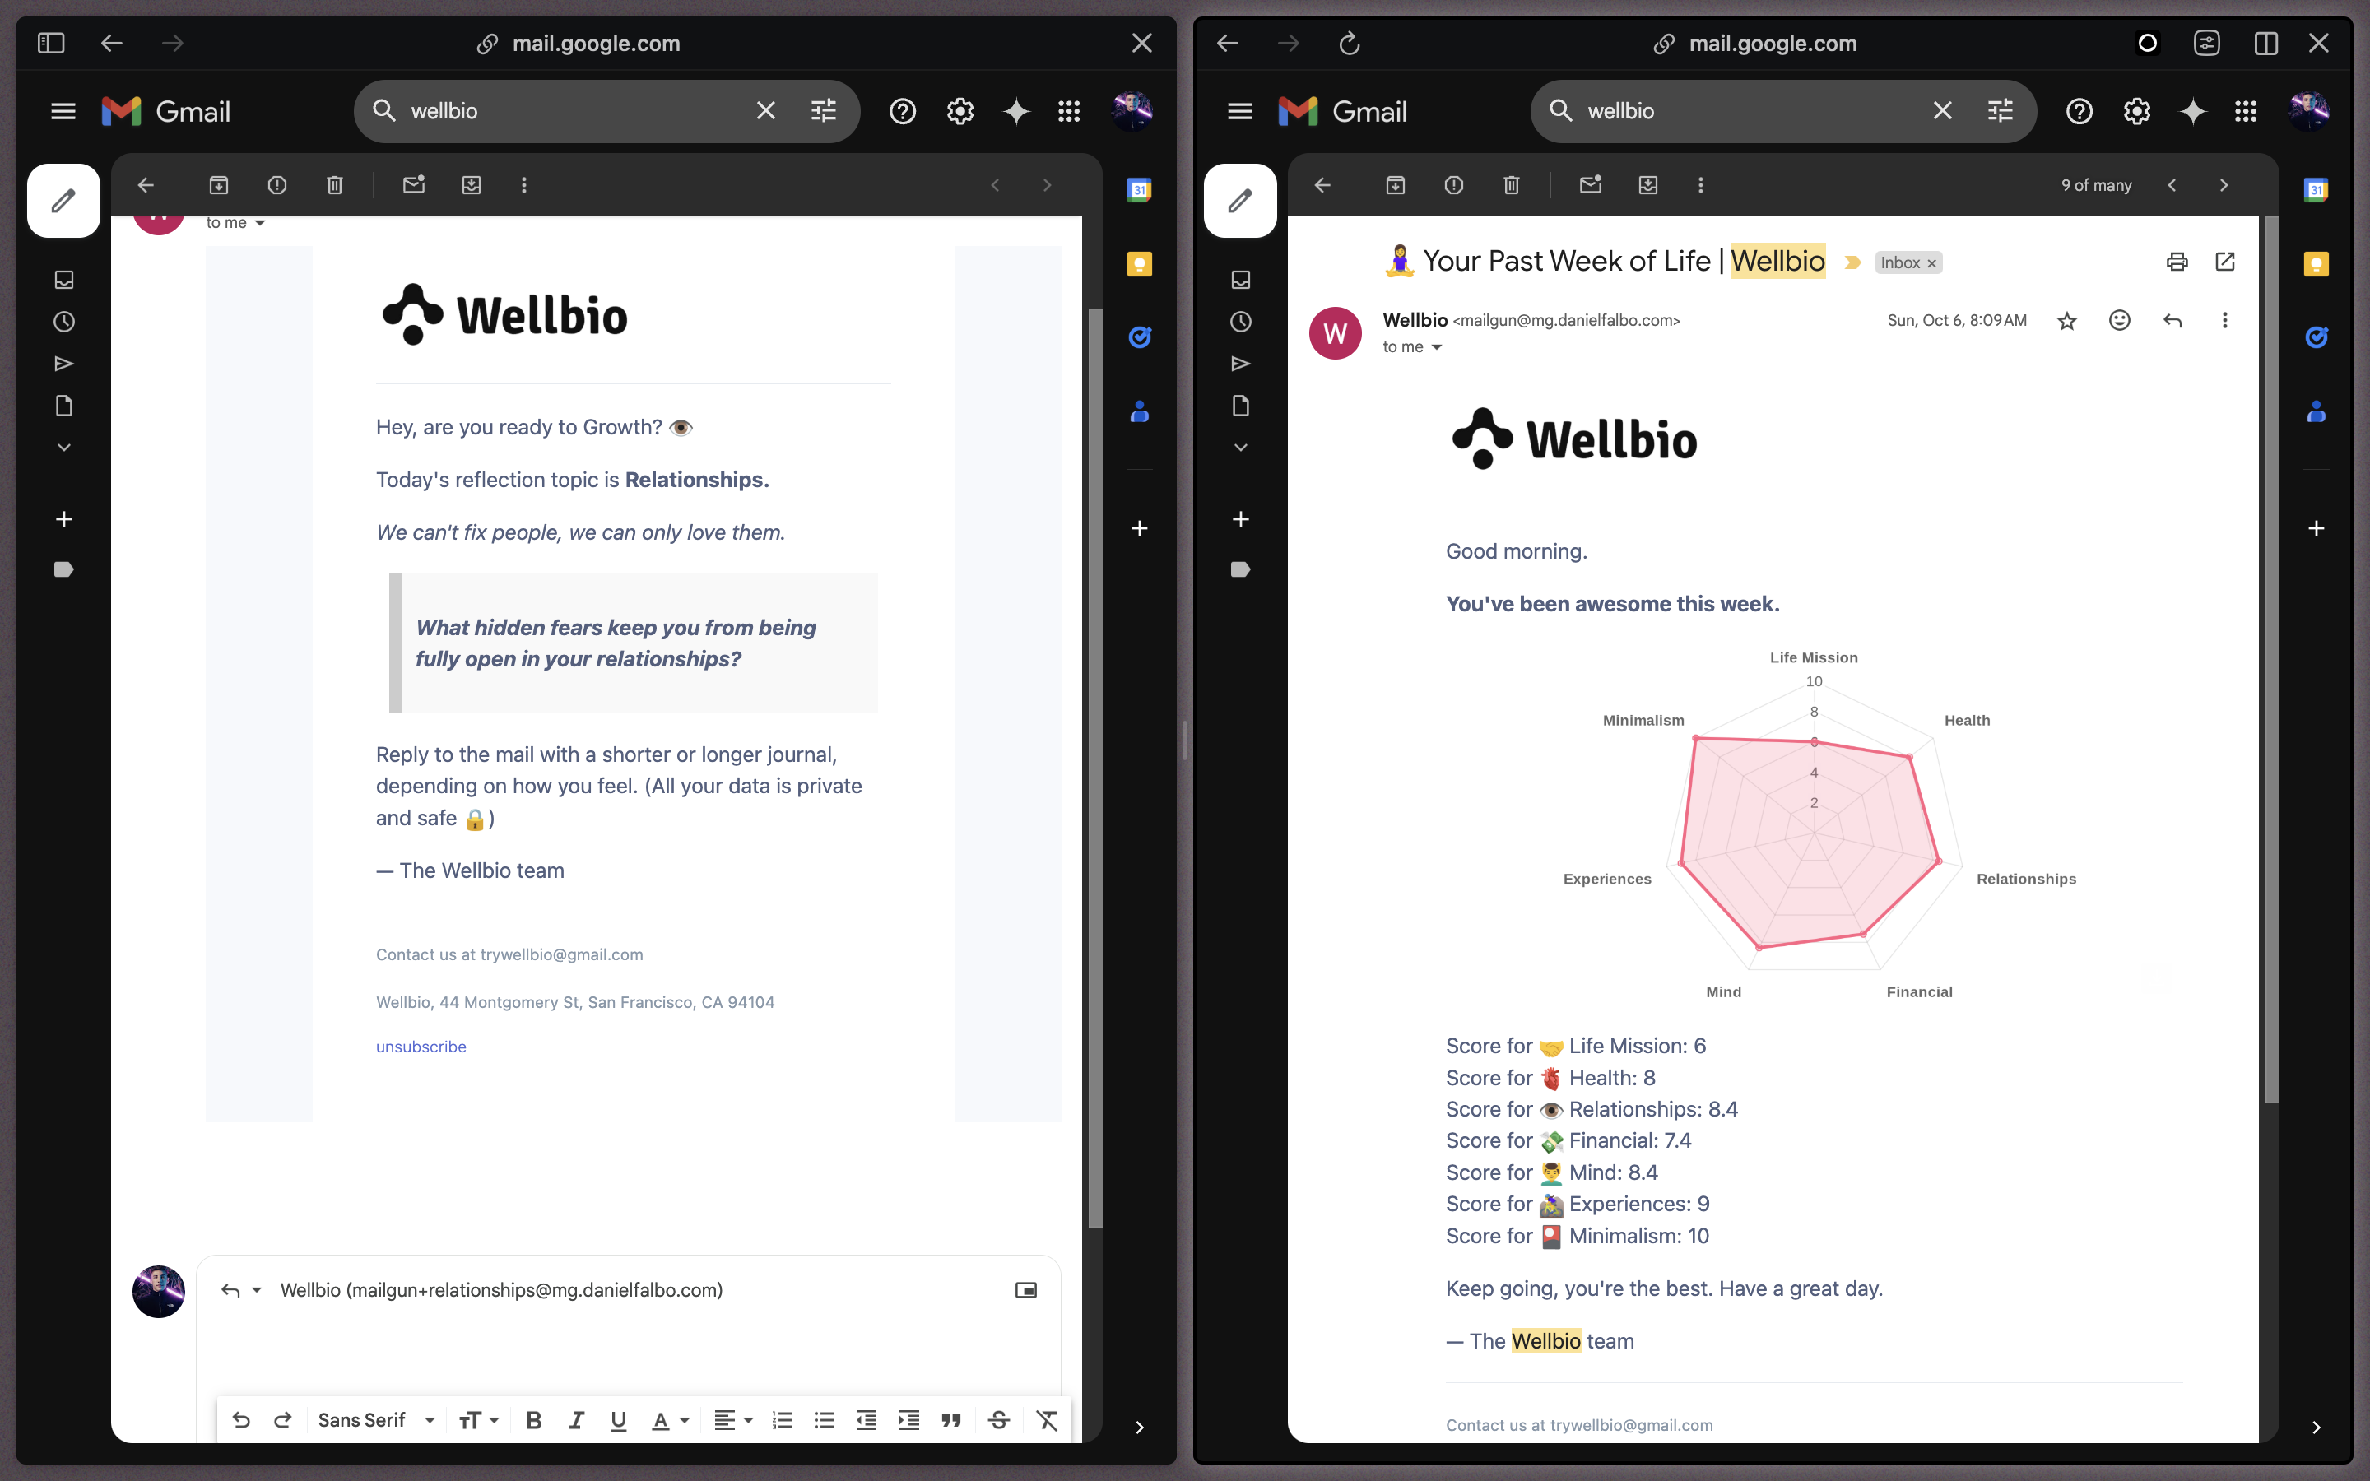Click Mark as unread icon in right window
This screenshot has width=2370, height=1481.
[1590, 185]
